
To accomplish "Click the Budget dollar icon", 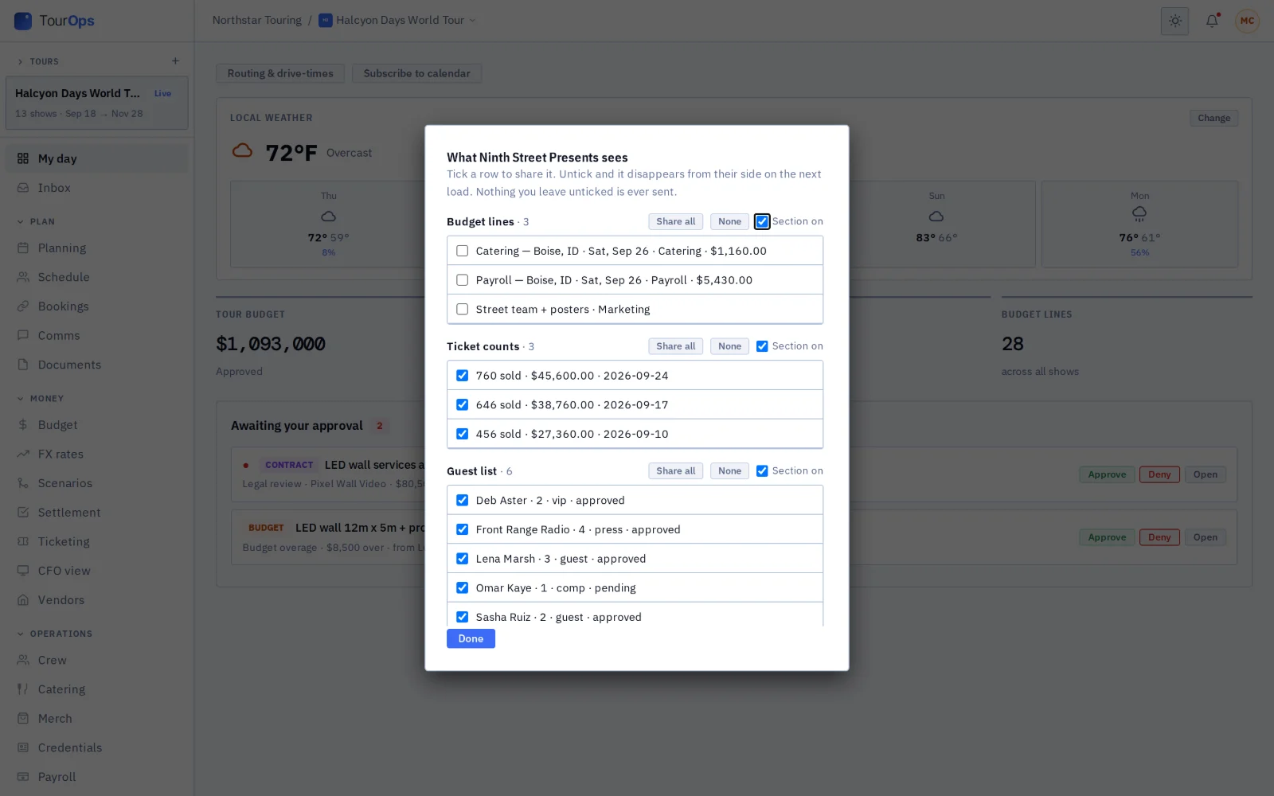I will pyautogui.click(x=23, y=425).
